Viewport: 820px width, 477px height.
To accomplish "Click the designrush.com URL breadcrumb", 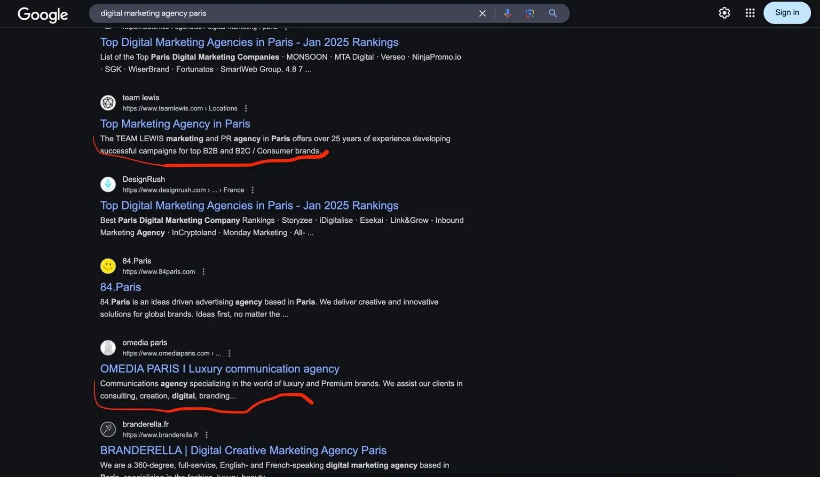I will 183,190.
